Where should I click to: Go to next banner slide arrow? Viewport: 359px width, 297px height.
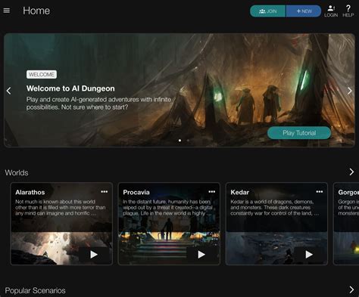350,91
